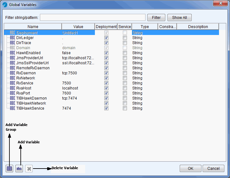Click the Delete Variable X icon button
This screenshot has width=230, height=178.
[29, 169]
